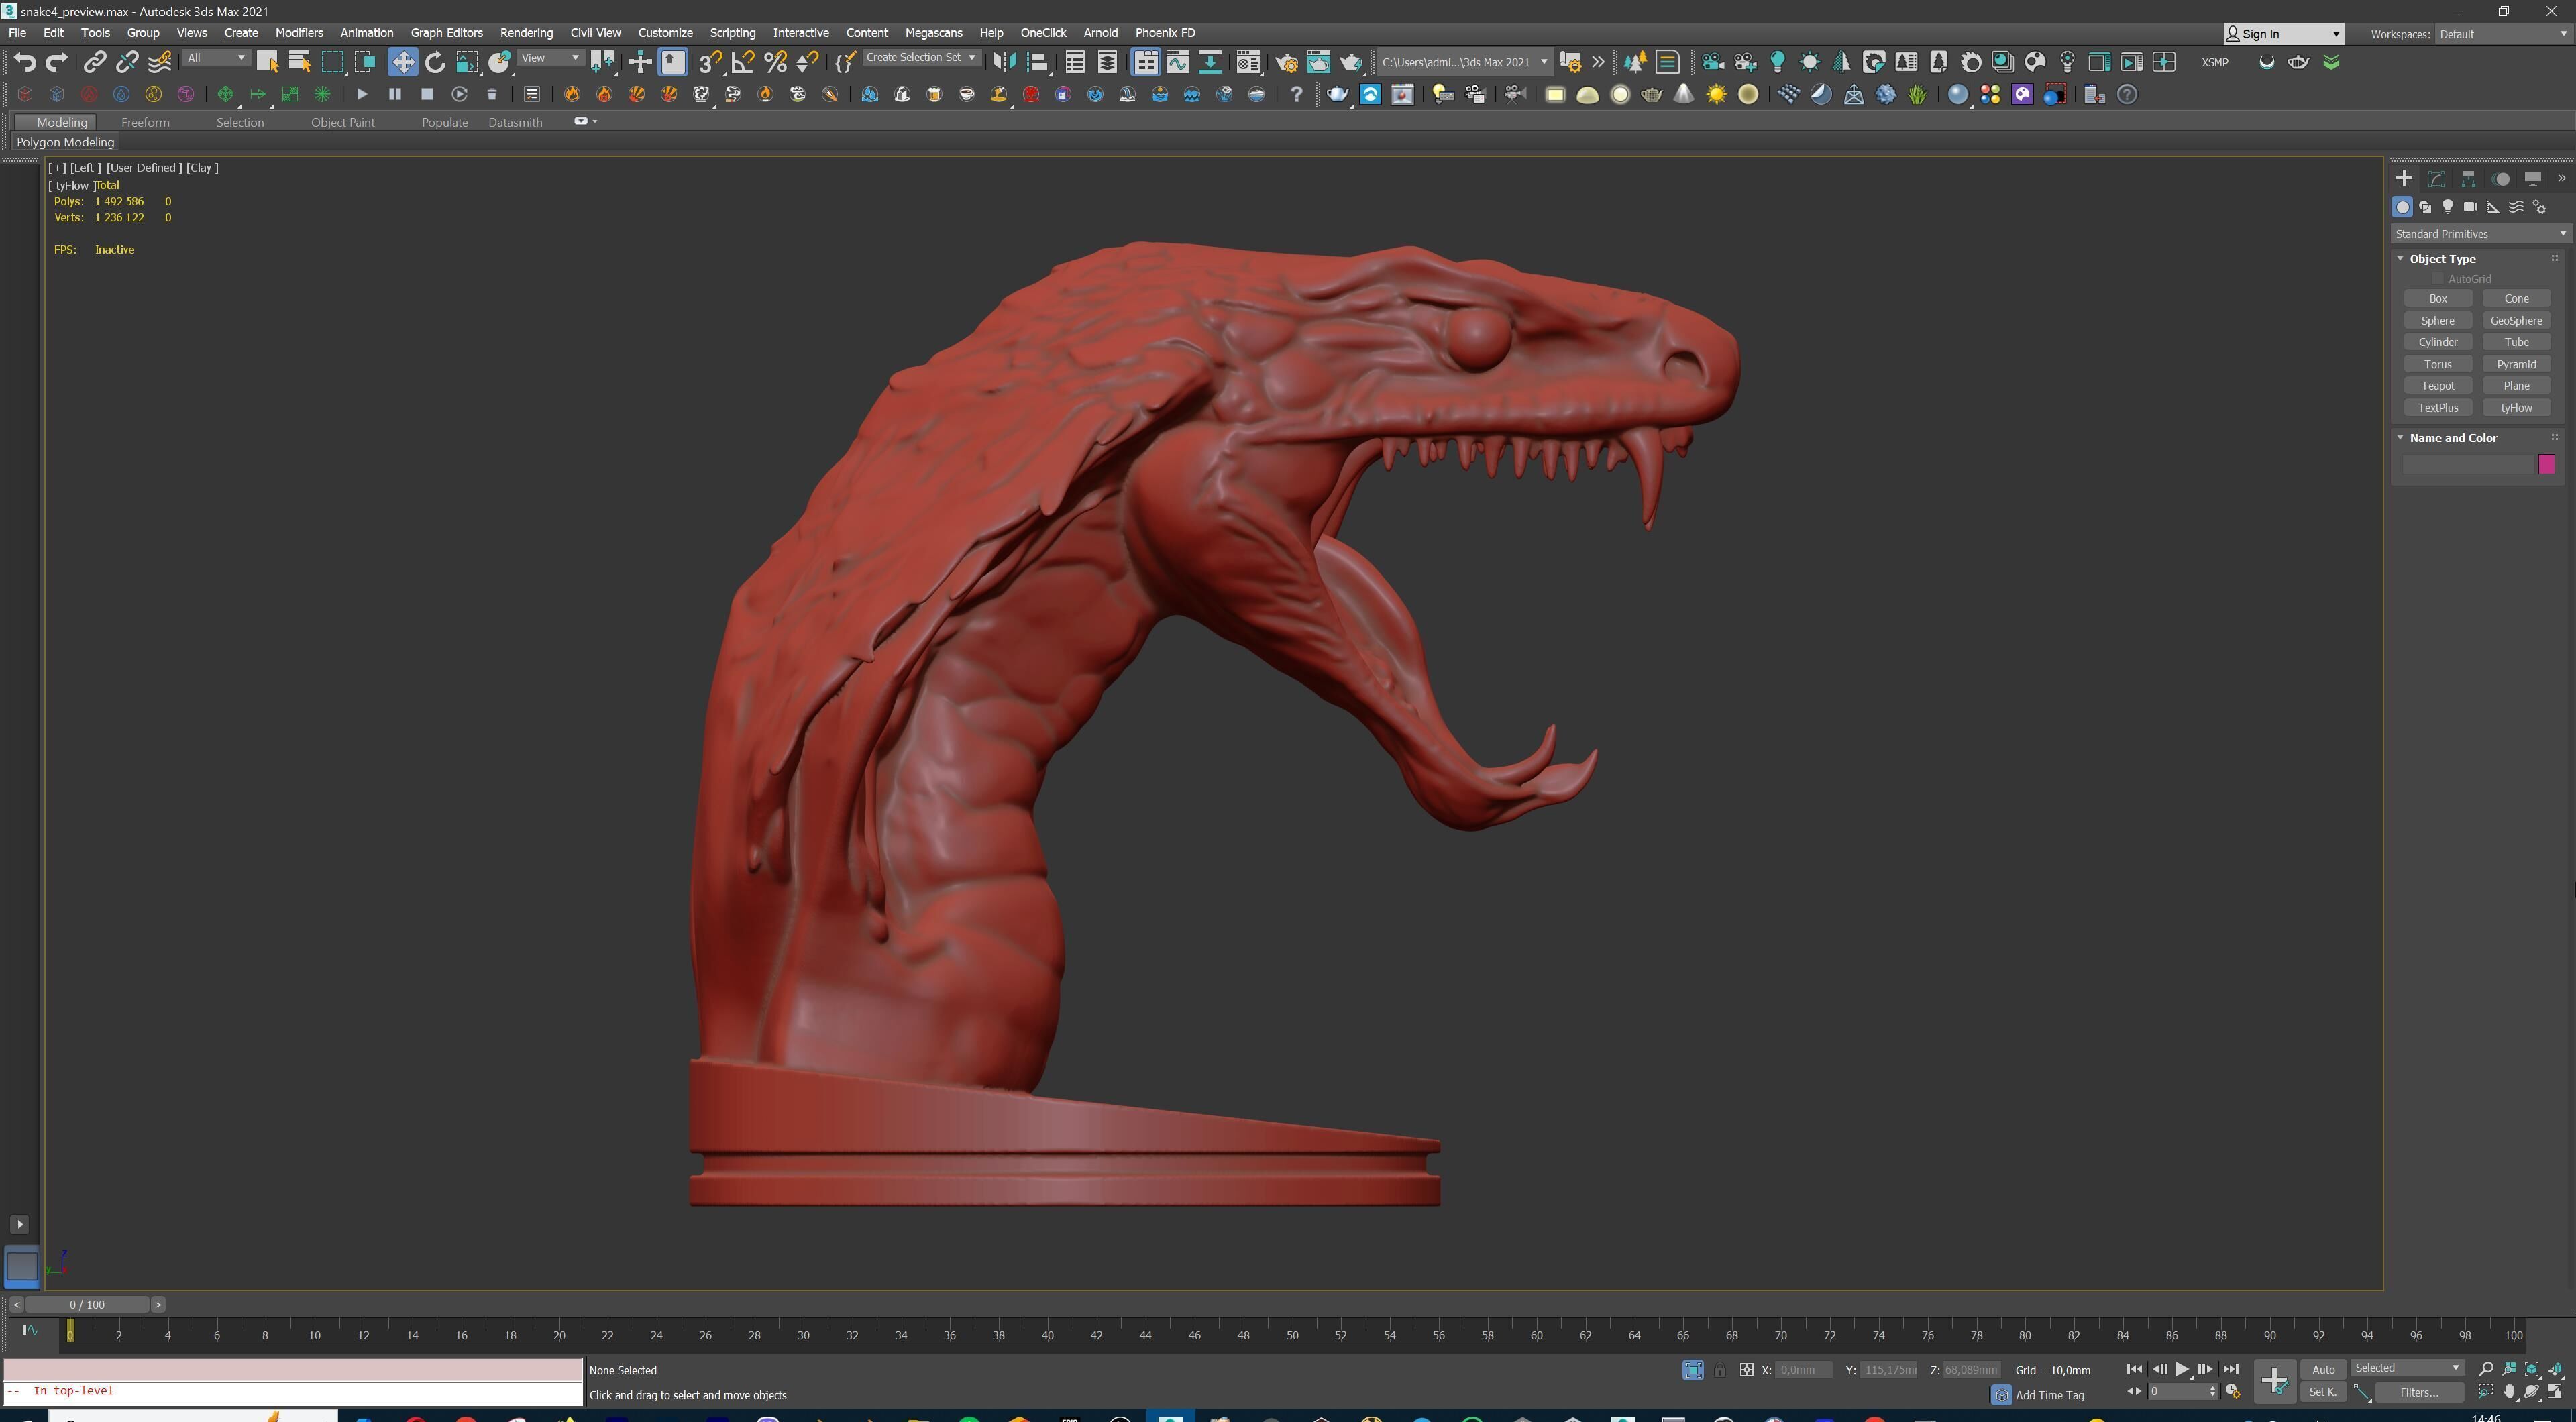The height and width of the screenshot is (1422, 2576).
Task: Click the Maximize Viewport Toggle icon
Action: [x=2555, y=1392]
